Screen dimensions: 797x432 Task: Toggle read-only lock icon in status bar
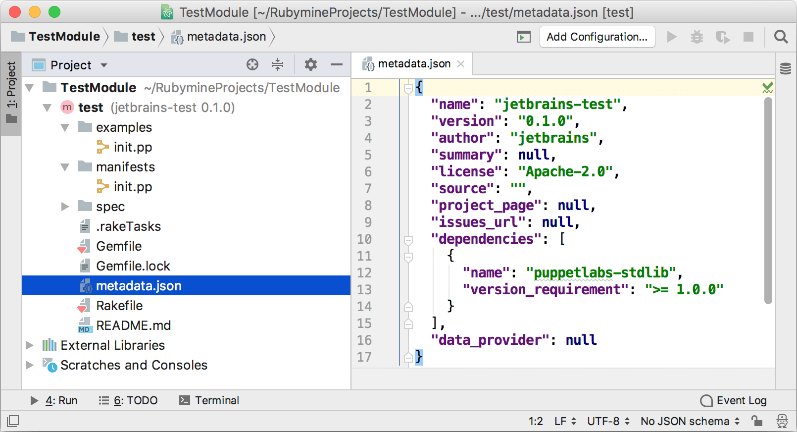click(x=757, y=421)
